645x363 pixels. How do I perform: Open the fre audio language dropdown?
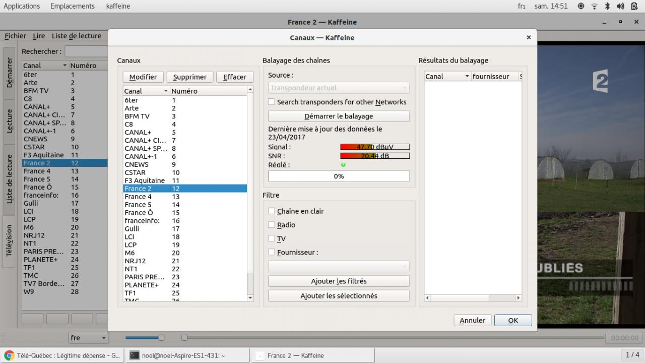[x=89, y=338]
